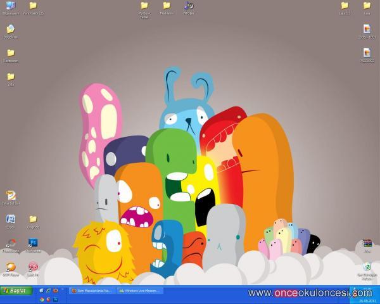This screenshot has width=380, height=304.
Task: Switch to the Firefox window taskbar button
Action: coord(92,291)
